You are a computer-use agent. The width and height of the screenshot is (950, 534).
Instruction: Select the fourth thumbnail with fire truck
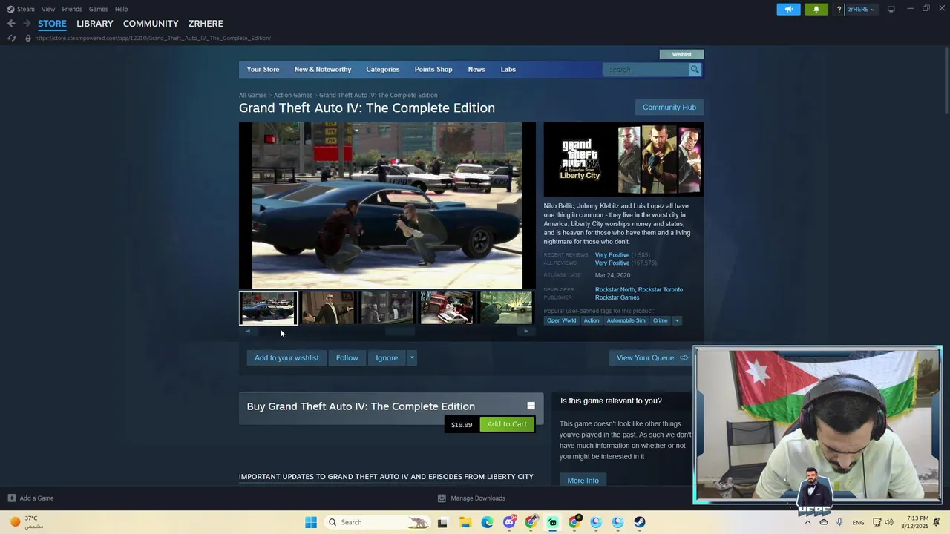point(447,308)
